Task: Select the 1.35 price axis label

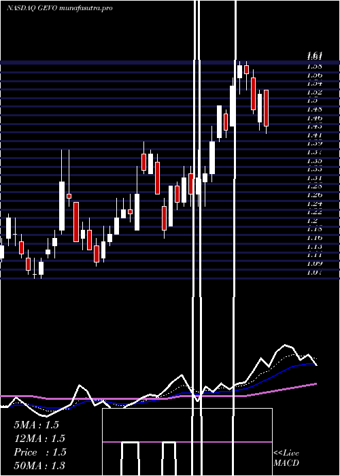Action: (x=315, y=160)
